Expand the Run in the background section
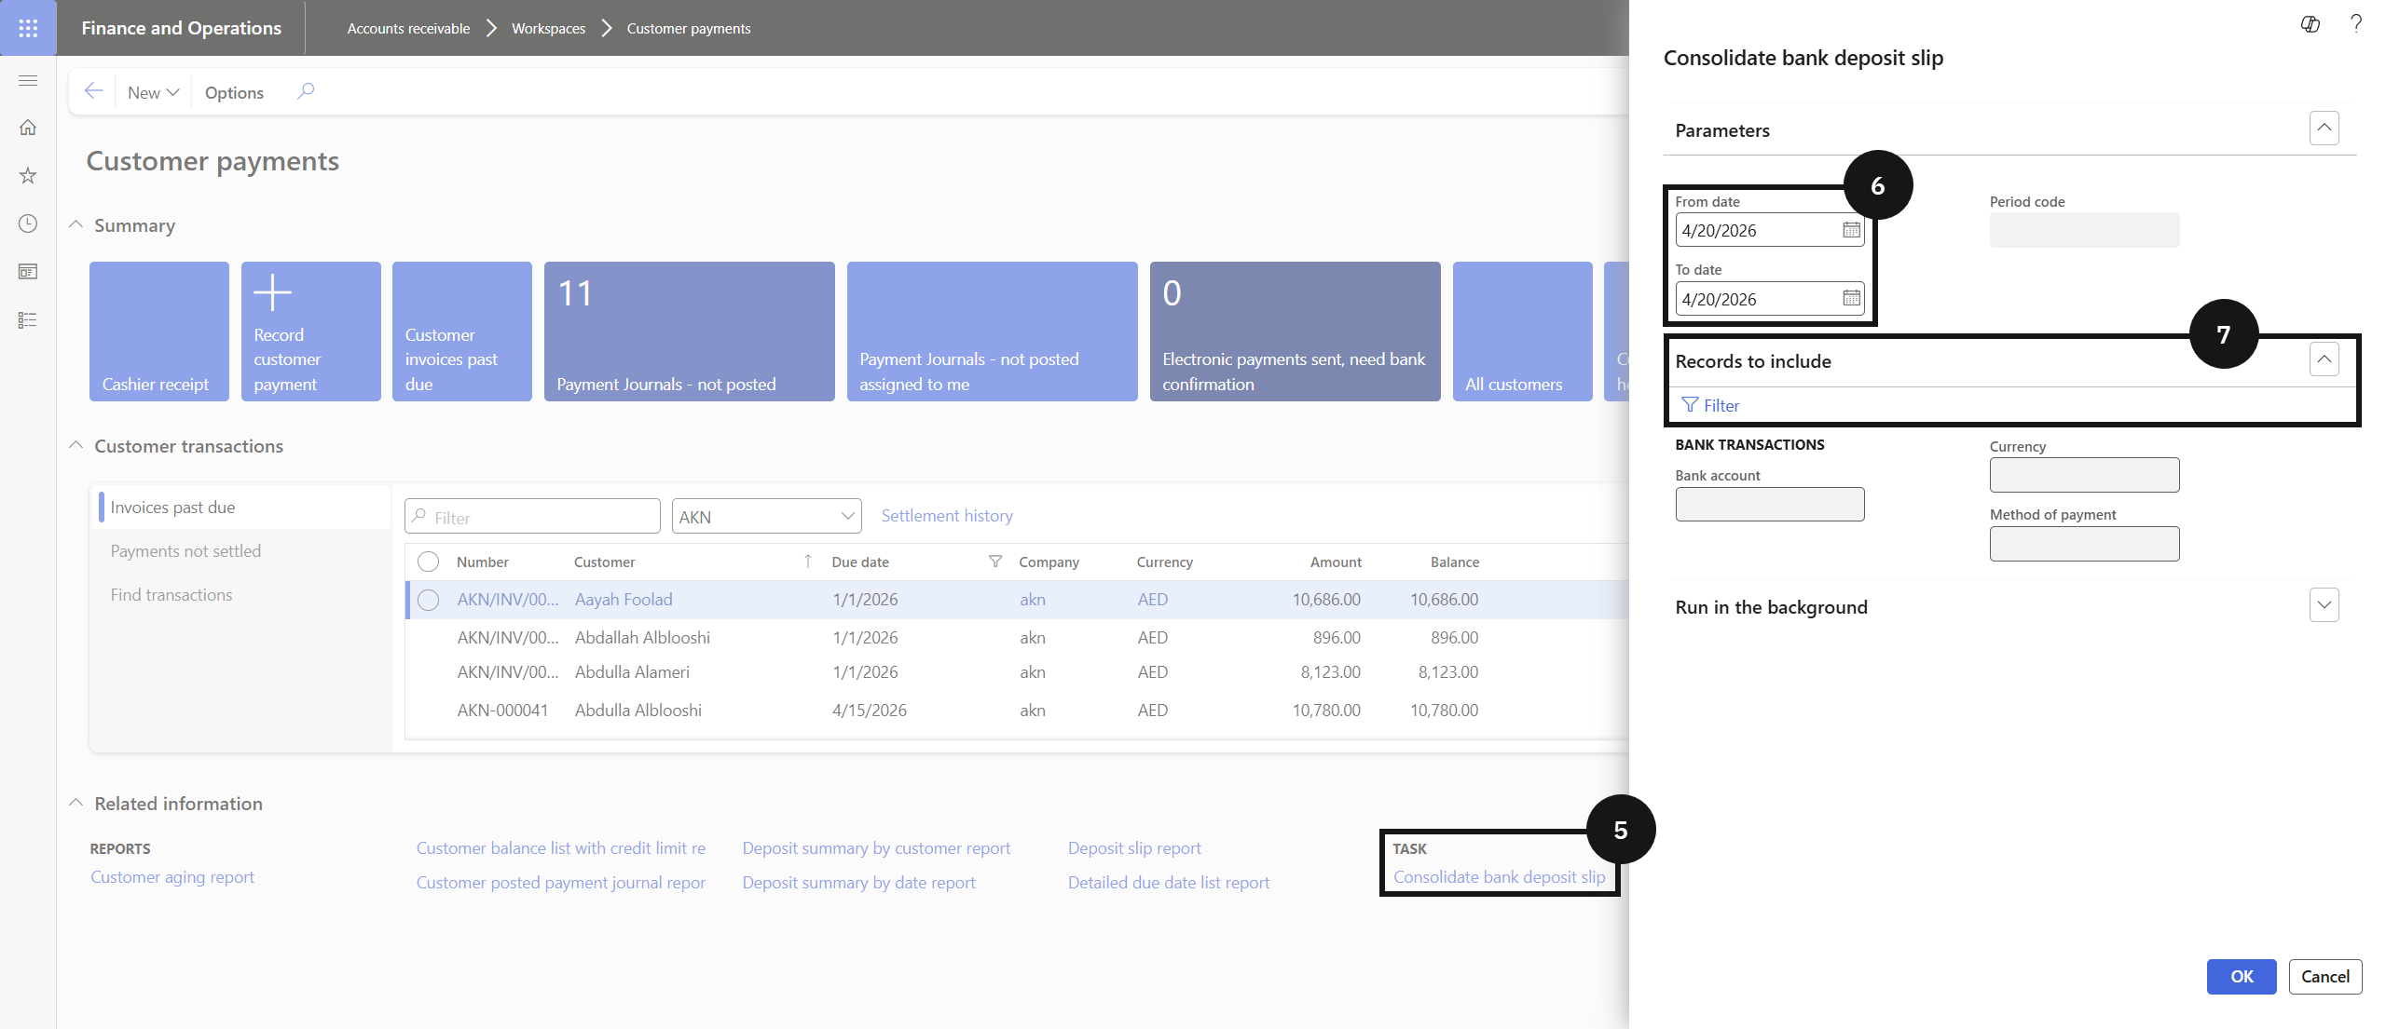 pos(2324,605)
